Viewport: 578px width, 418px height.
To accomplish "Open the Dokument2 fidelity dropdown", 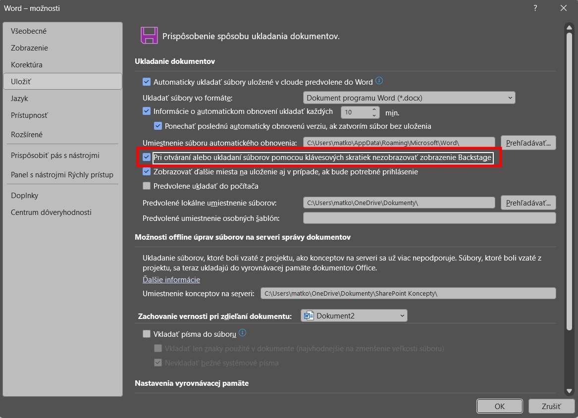I will (354, 315).
